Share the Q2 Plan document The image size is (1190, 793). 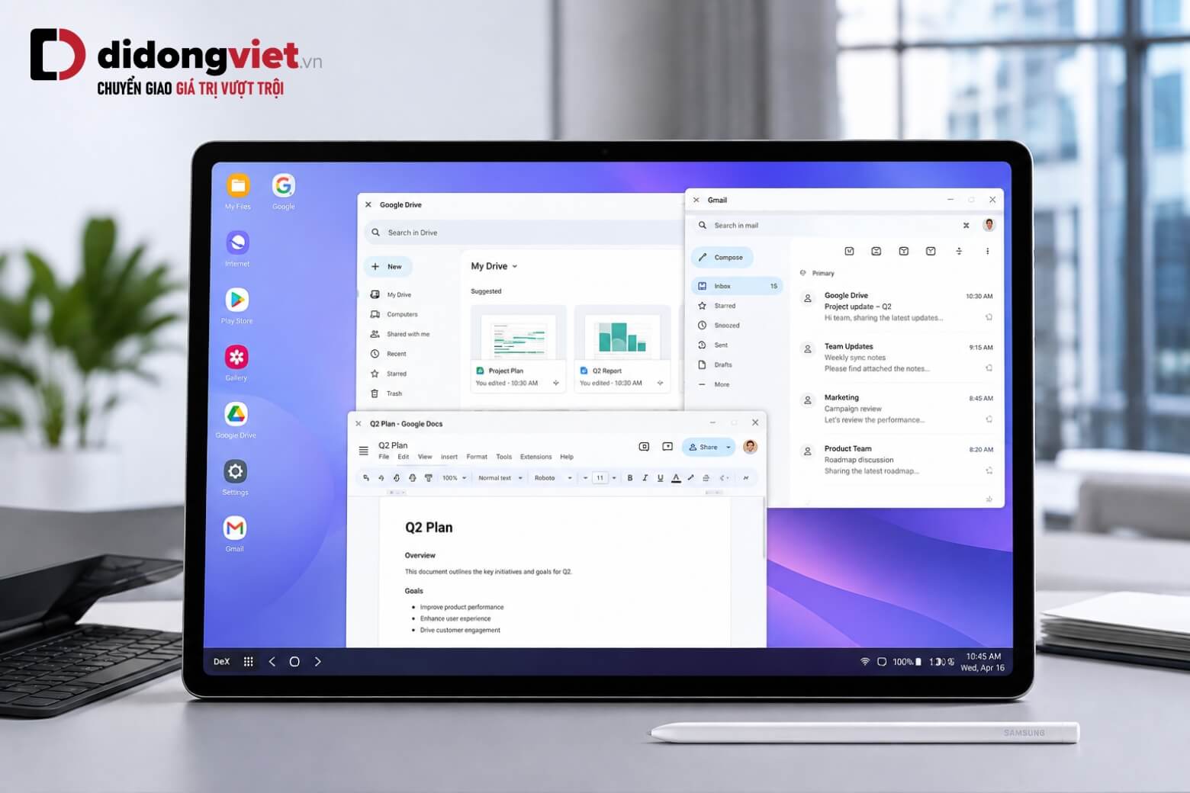click(x=703, y=447)
